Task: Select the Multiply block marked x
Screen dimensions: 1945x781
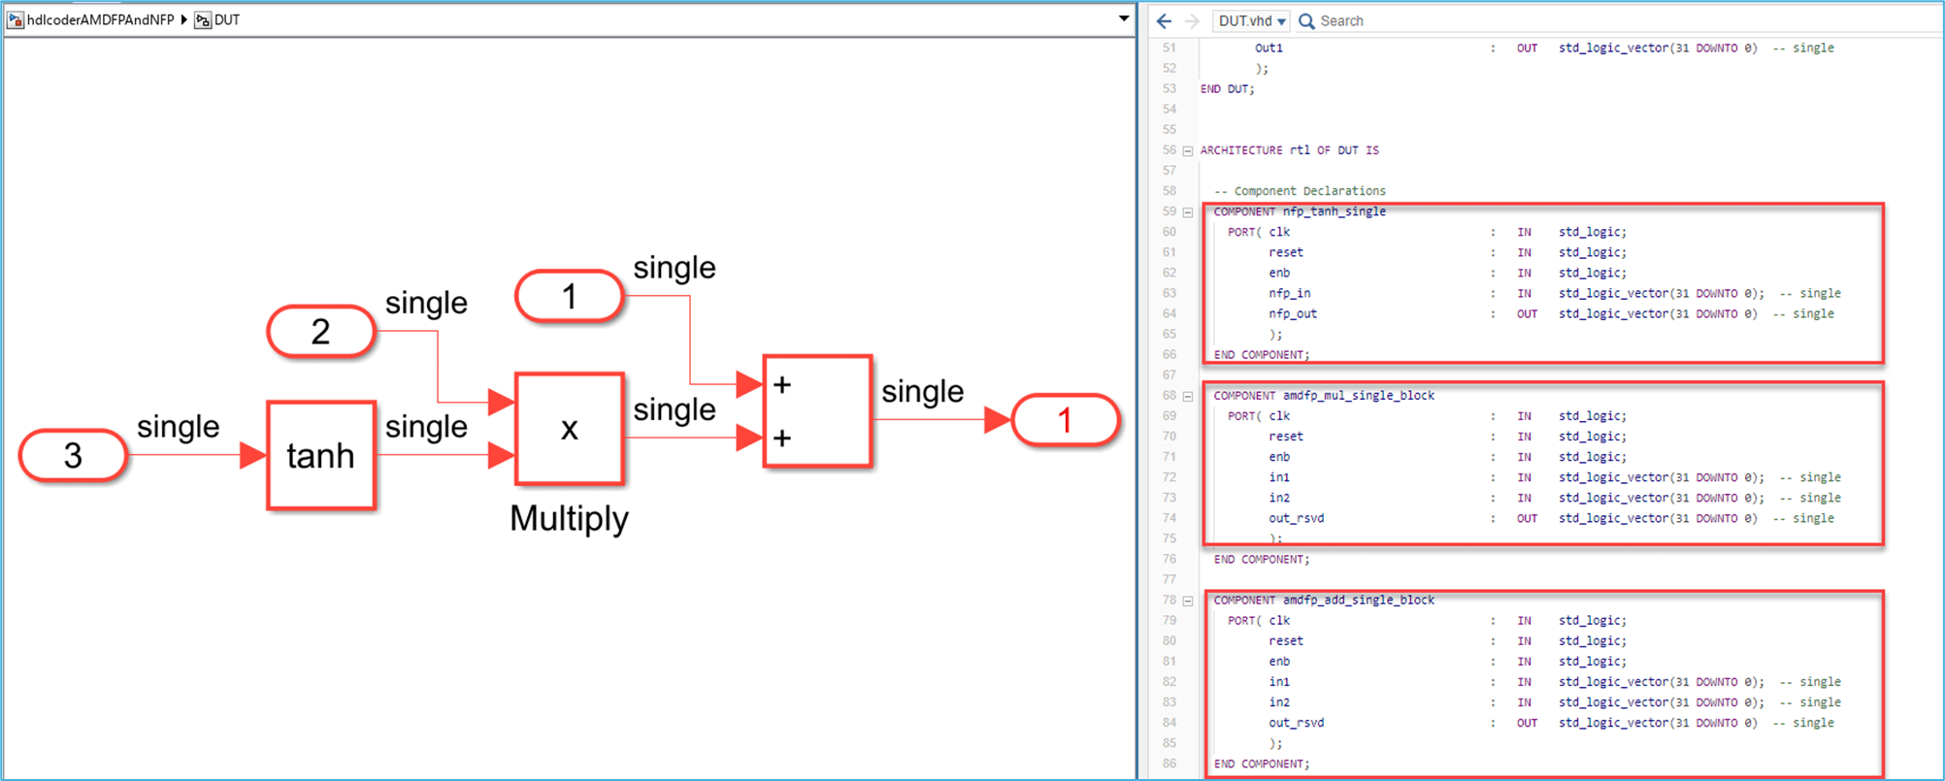Action: [570, 428]
